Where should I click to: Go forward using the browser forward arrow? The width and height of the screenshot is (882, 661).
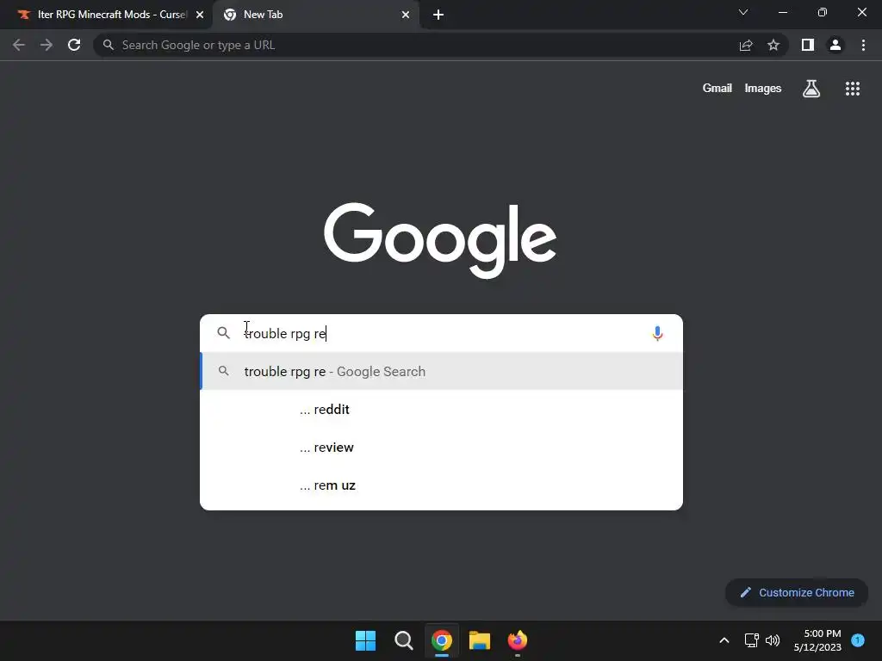pos(47,45)
